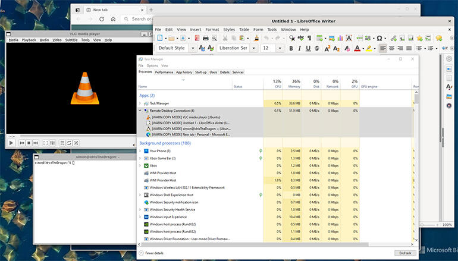Toggle Strikethrough in Writer

(317, 49)
